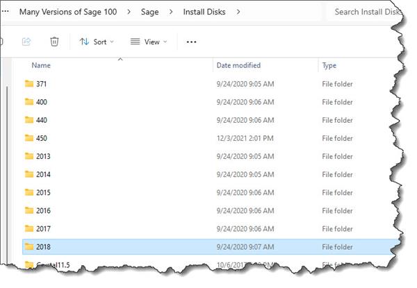Screen dimensions: 417x288
Task: Expand hidden breadcrumb path ellipsis
Action: pos(6,11)
